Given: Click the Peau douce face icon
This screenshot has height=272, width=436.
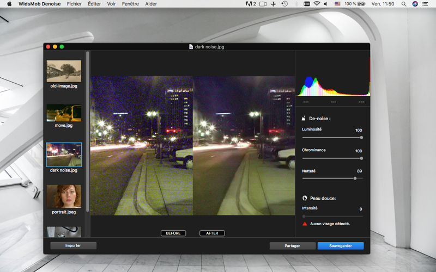Looking at the screenshot, I should (x=304, y=198).
